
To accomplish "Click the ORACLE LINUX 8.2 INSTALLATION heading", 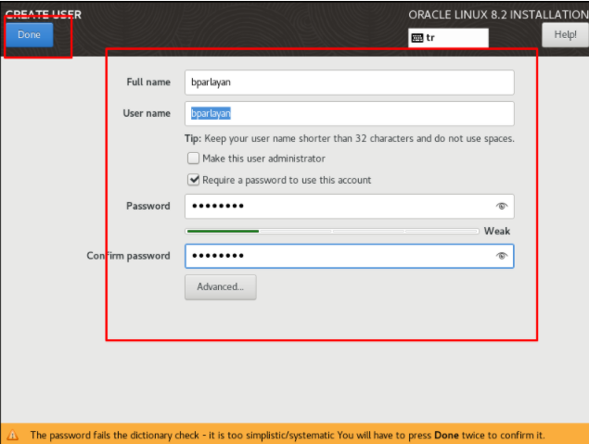I will click(x=498, y=15).
